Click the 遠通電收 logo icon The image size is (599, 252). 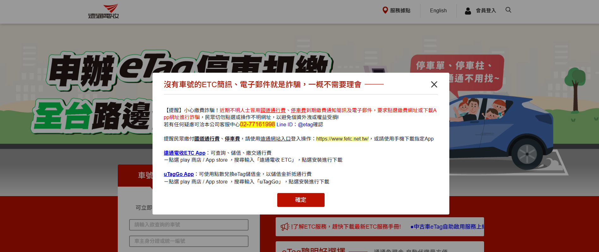[104, 11]
